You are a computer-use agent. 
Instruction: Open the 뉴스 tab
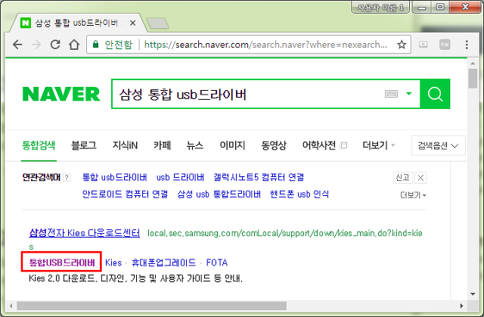click(x=195, y=145)
